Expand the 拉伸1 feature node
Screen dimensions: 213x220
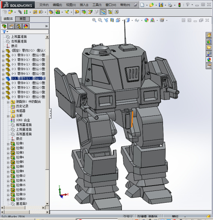pyautogui.click(x=8, y=144)
